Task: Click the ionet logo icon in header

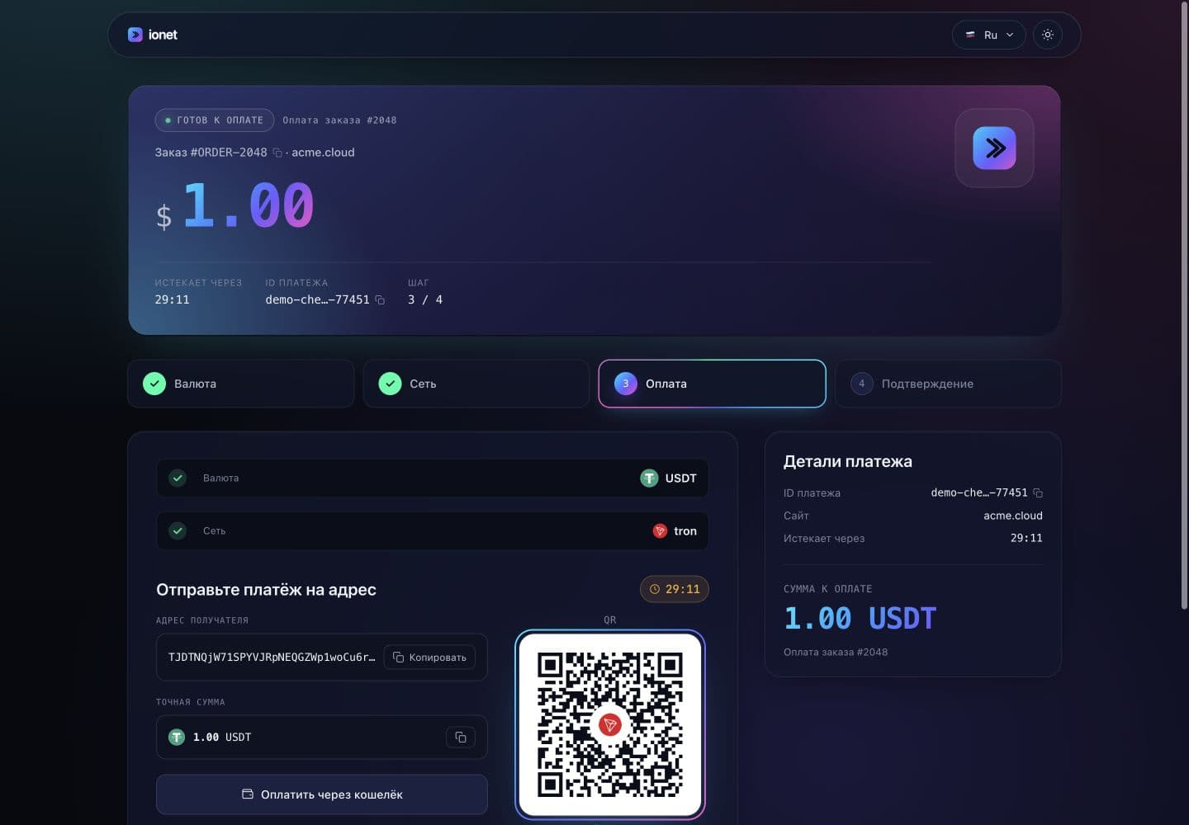Action: click(x=135, y=35)
